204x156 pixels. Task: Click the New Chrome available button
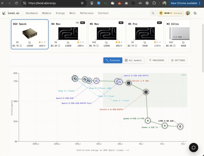[x=185, y=3]
